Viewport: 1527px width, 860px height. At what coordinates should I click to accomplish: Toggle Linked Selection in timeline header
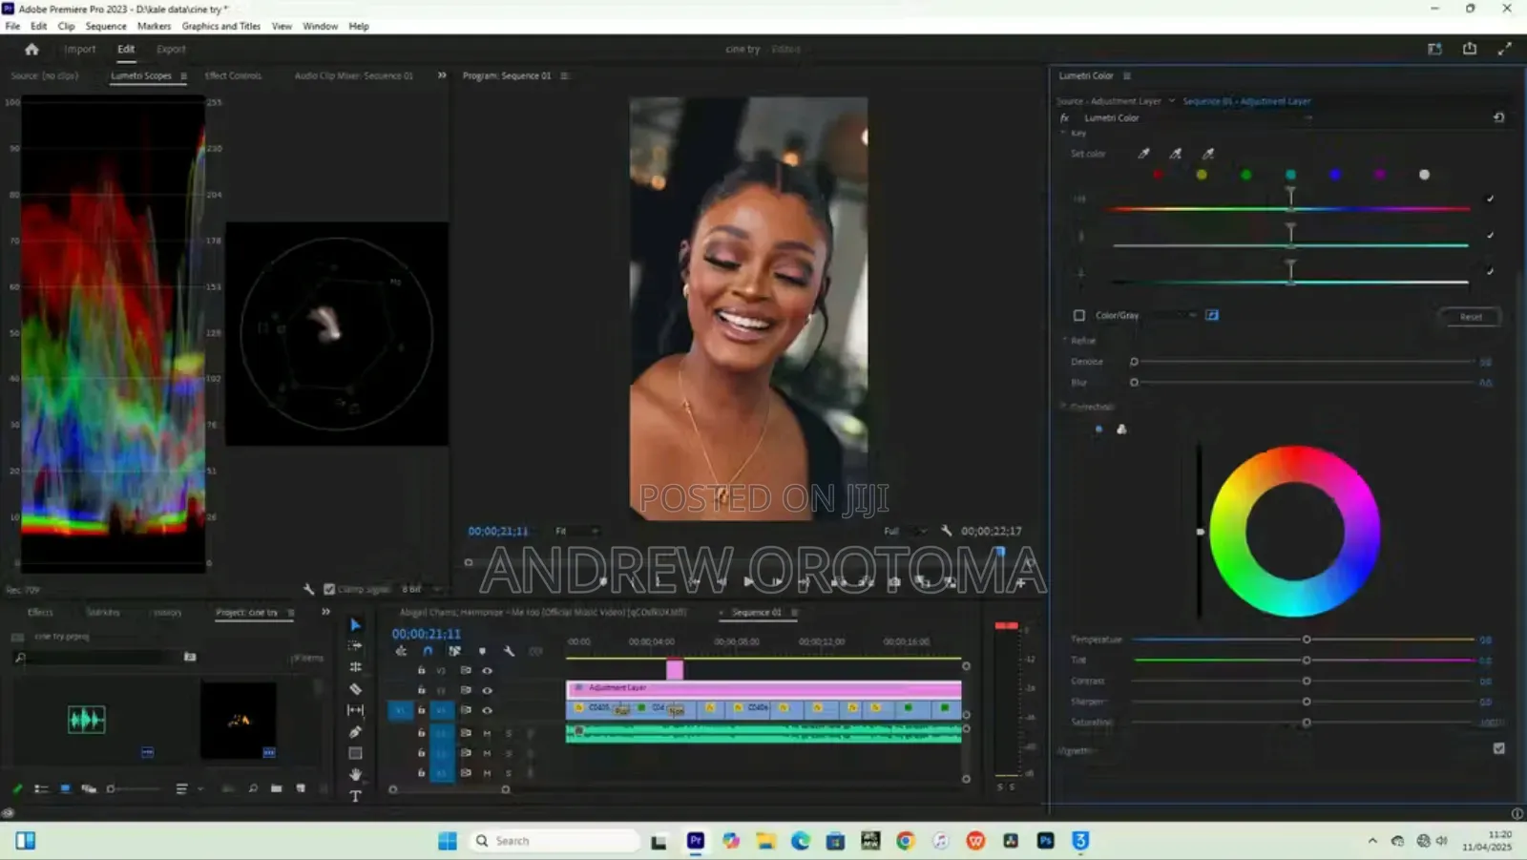click(x=454, y=651)
